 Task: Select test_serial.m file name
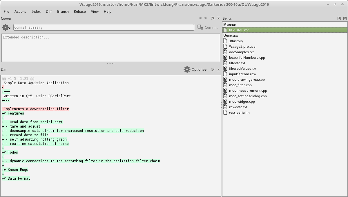(x=239, y=112)
